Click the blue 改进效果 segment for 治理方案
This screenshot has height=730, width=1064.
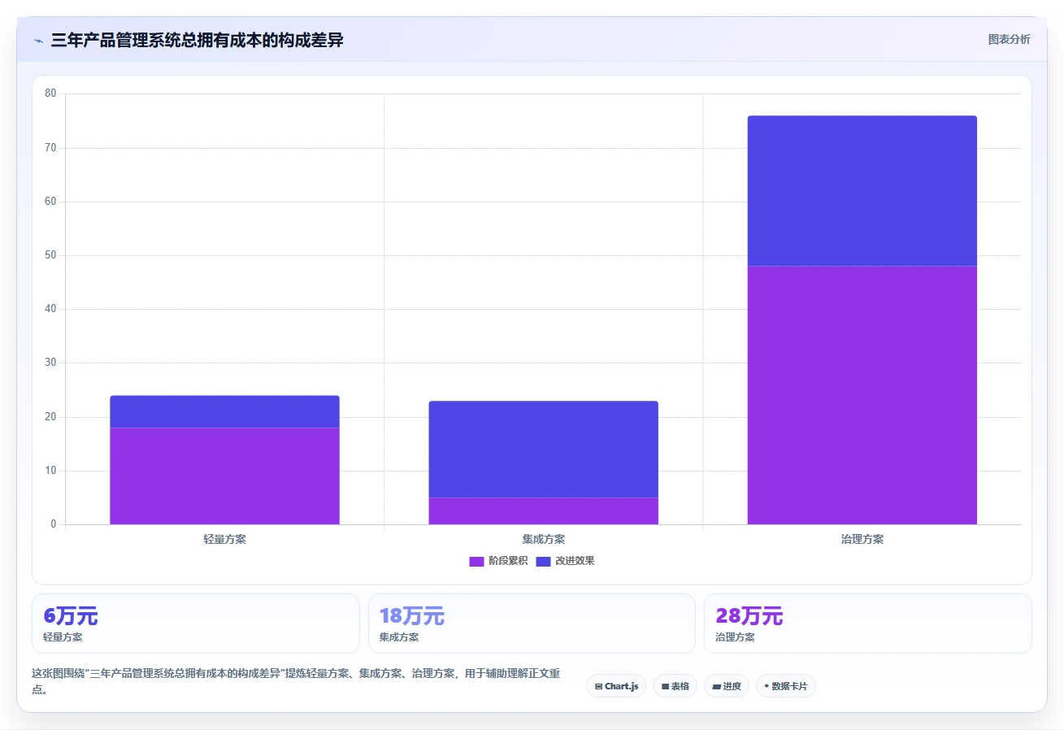tap(862, 191)
